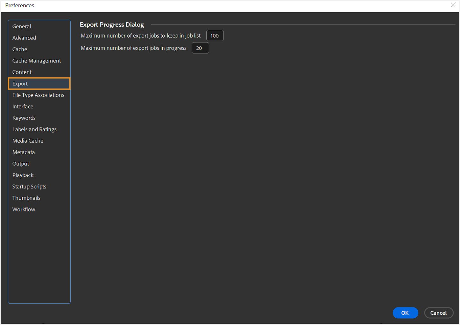The height and width of the screenshot is (325, 460).
Task: Open Cache settings
Action: (x=19, y=49)
